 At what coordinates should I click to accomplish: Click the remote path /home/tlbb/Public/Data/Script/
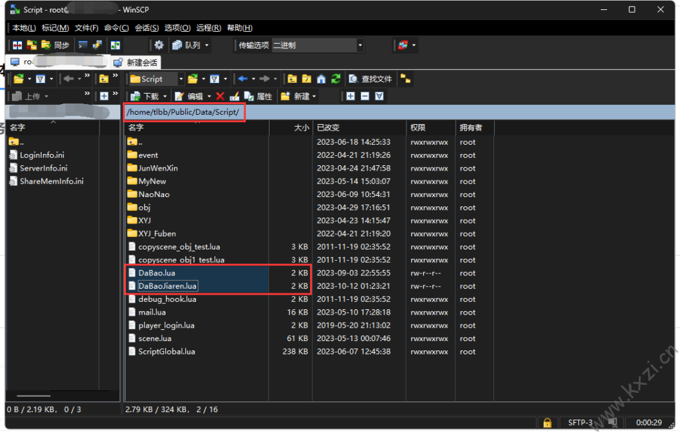tap(183, 112)
